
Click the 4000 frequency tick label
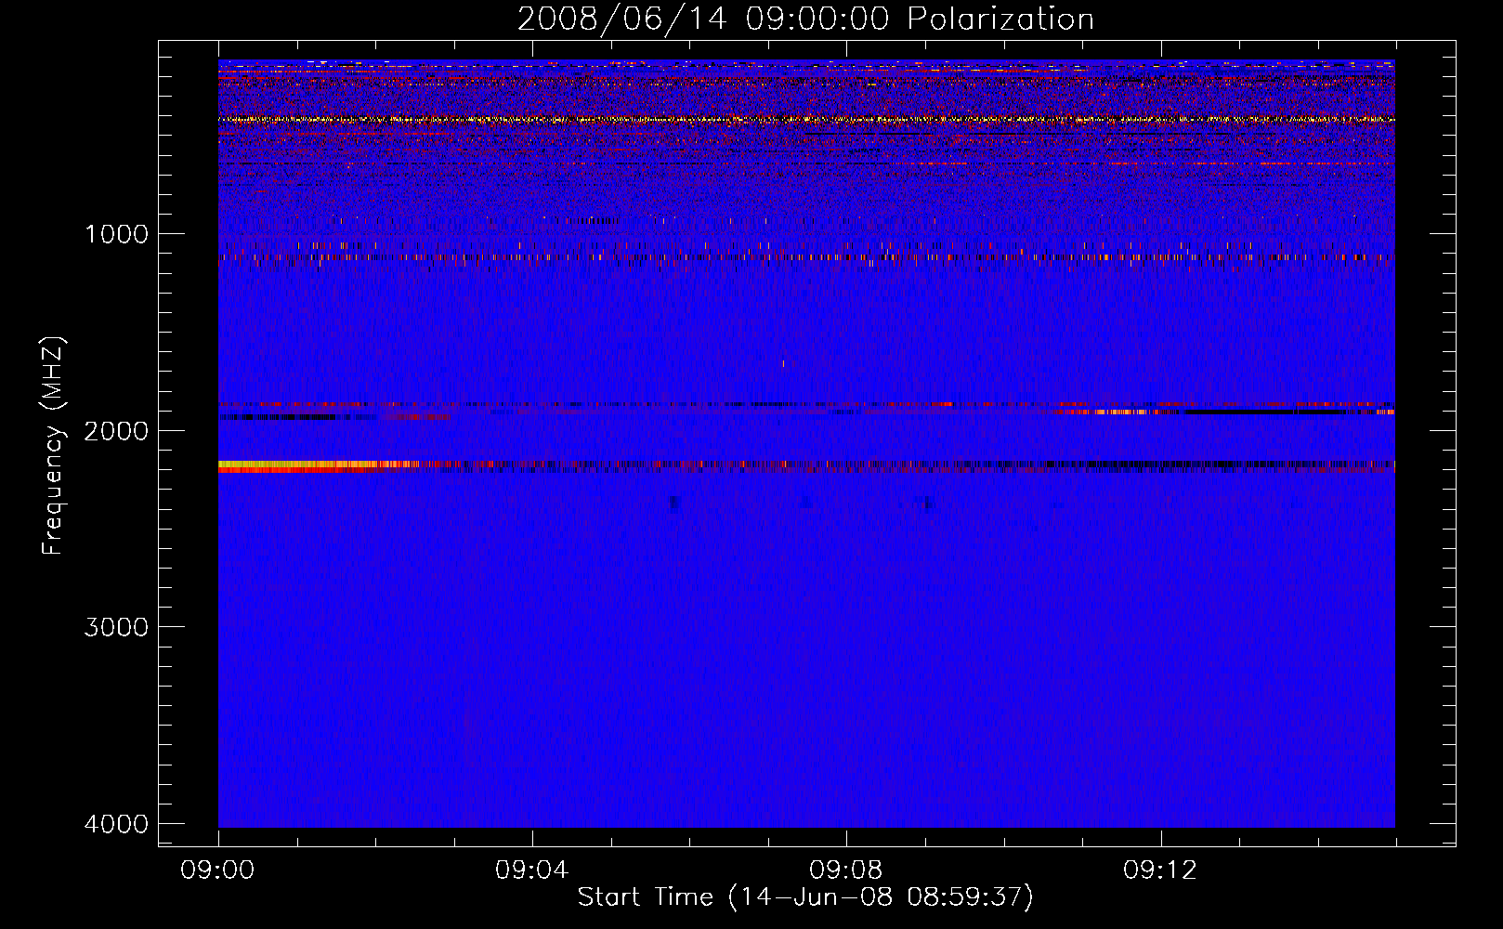coord(116,824)
